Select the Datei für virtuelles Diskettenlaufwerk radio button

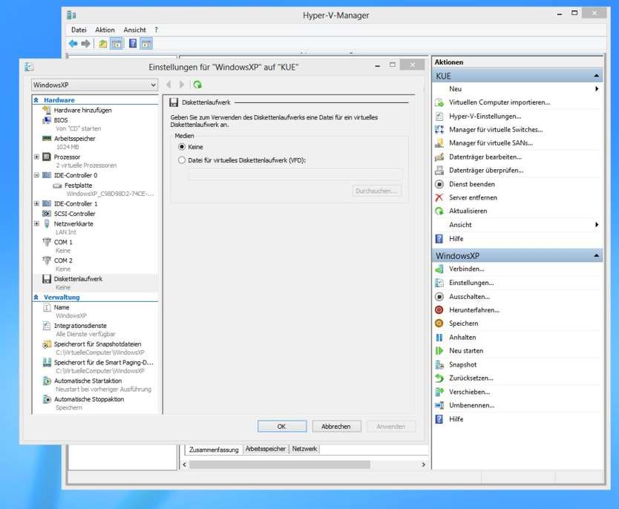click(x=182, y=160)
